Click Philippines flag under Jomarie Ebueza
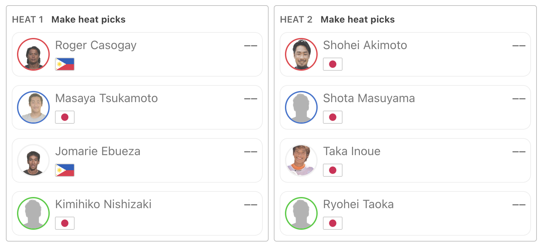The image size is (547, 252). [x=65, y=170]
